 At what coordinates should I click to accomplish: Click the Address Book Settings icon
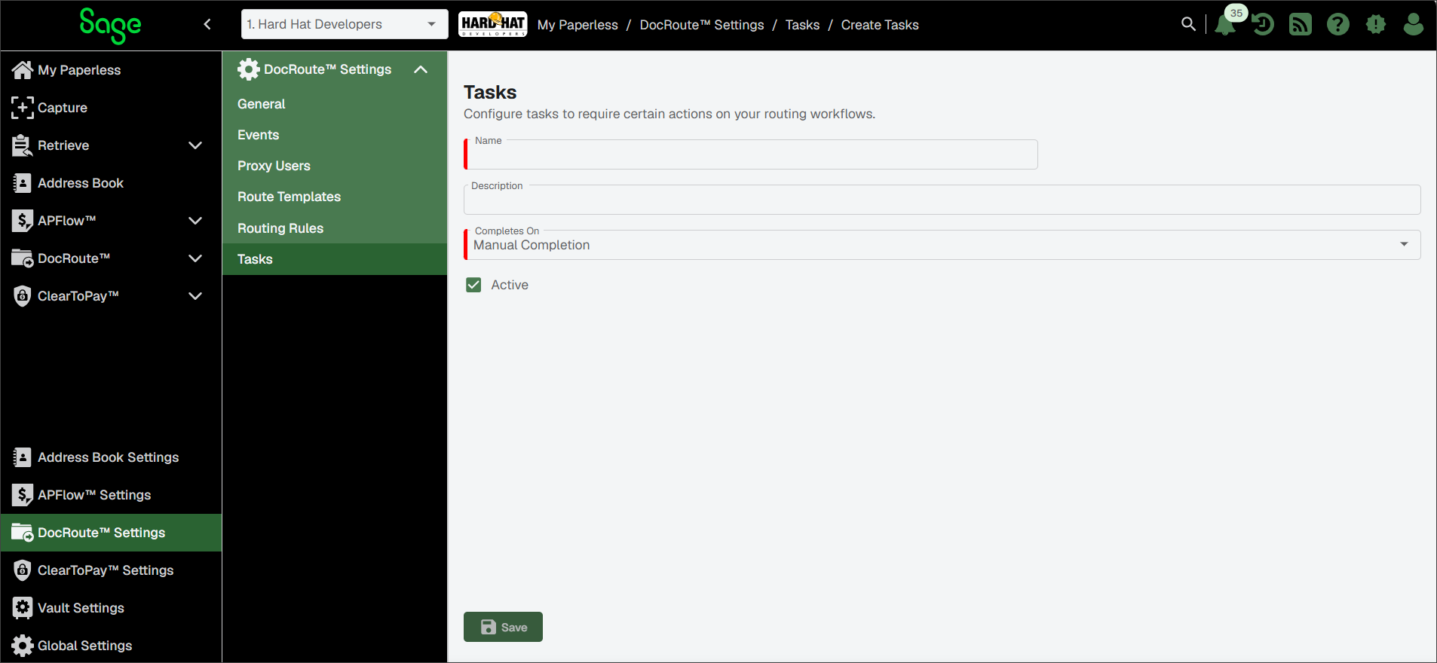click(23, 457)
